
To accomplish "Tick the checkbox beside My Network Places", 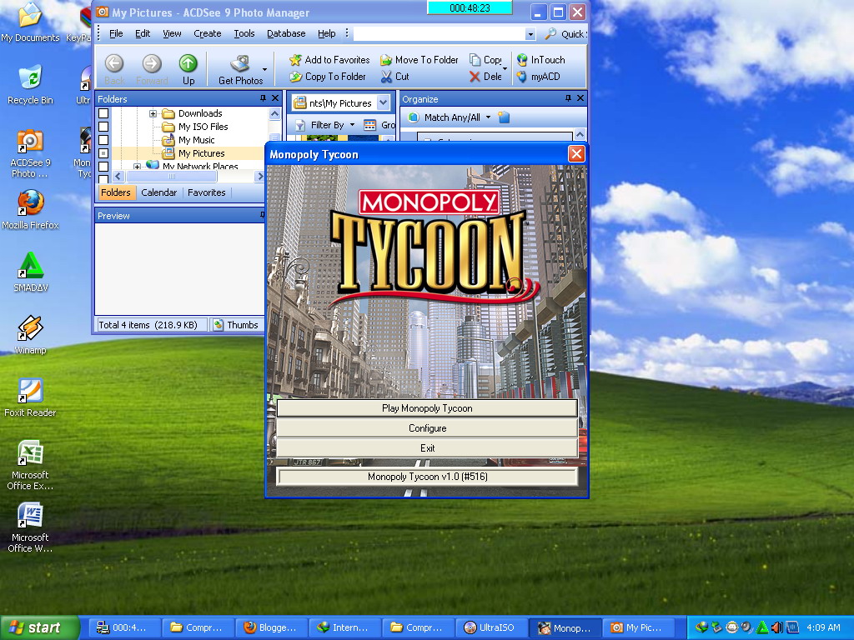I will pos(103,167).
